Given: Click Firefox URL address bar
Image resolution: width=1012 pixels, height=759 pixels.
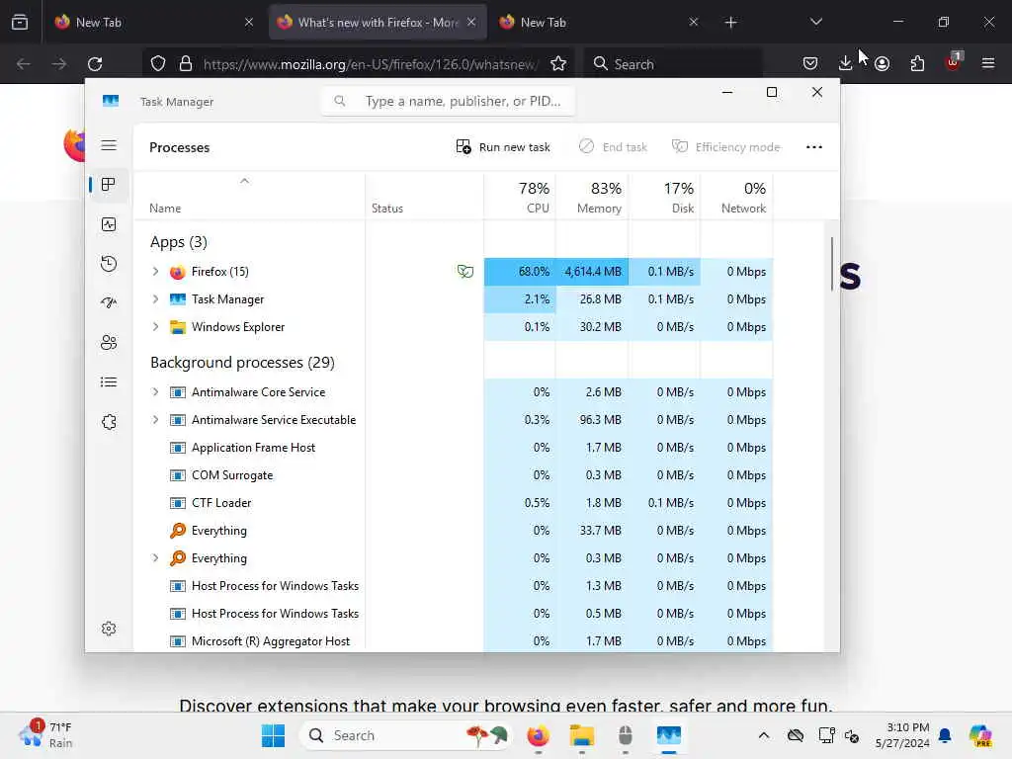Looking at the screenshot, I should [356, 64].
